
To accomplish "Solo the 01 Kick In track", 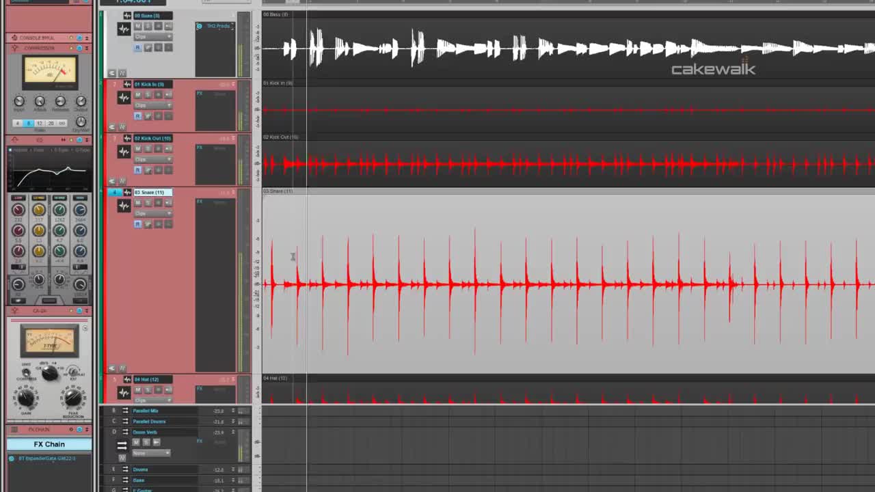I will [148, 94].
